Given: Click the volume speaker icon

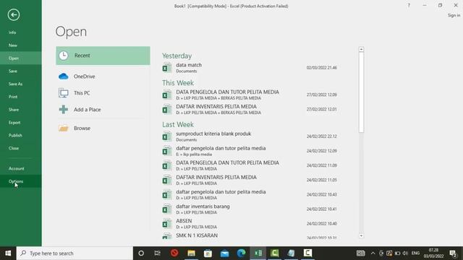Looking at the screenshot, I should tap(405, 253).
